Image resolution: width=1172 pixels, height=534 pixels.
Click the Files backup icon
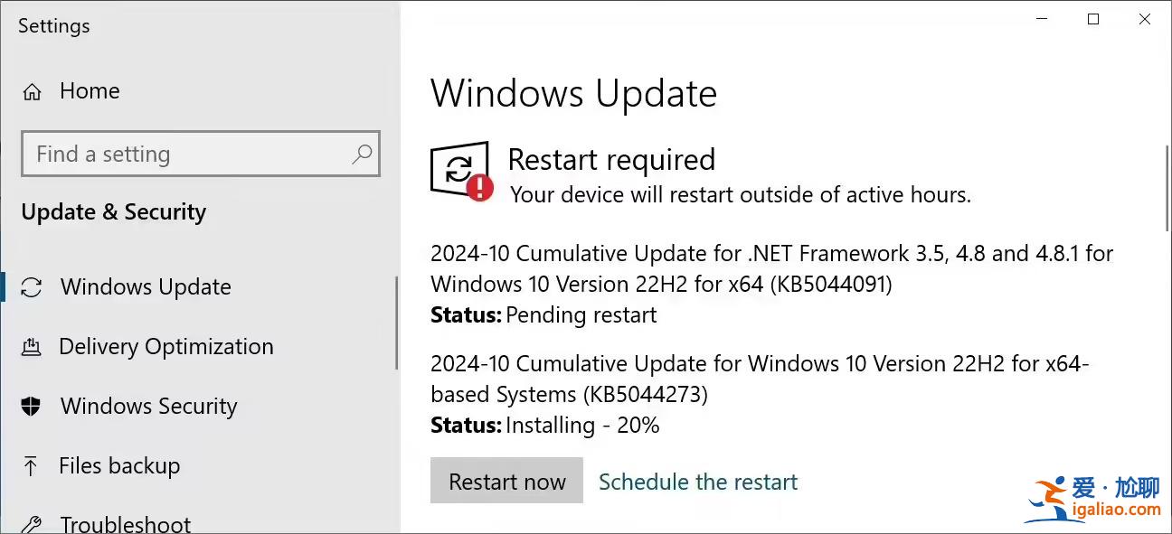(x=30, y=465)
